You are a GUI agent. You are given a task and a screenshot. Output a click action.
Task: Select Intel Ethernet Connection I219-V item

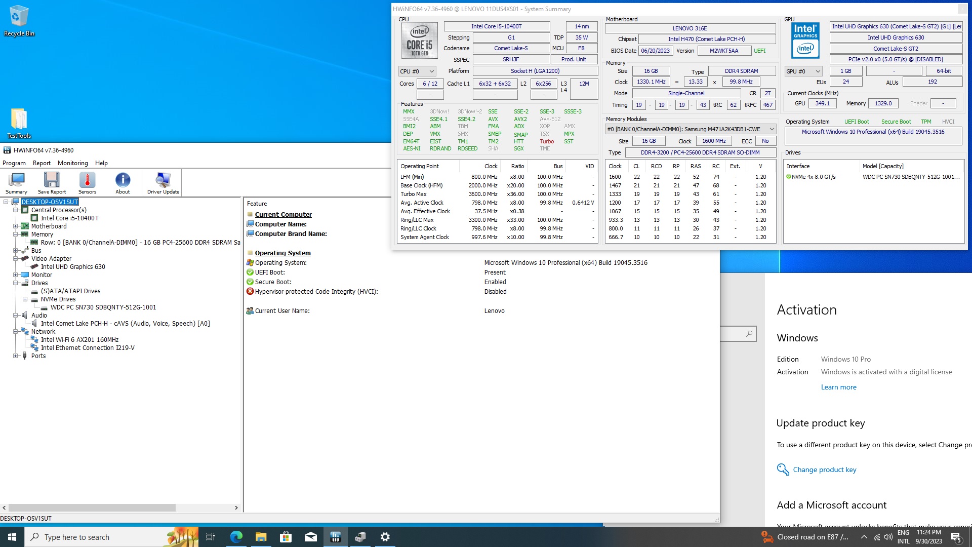coord(88,348)
